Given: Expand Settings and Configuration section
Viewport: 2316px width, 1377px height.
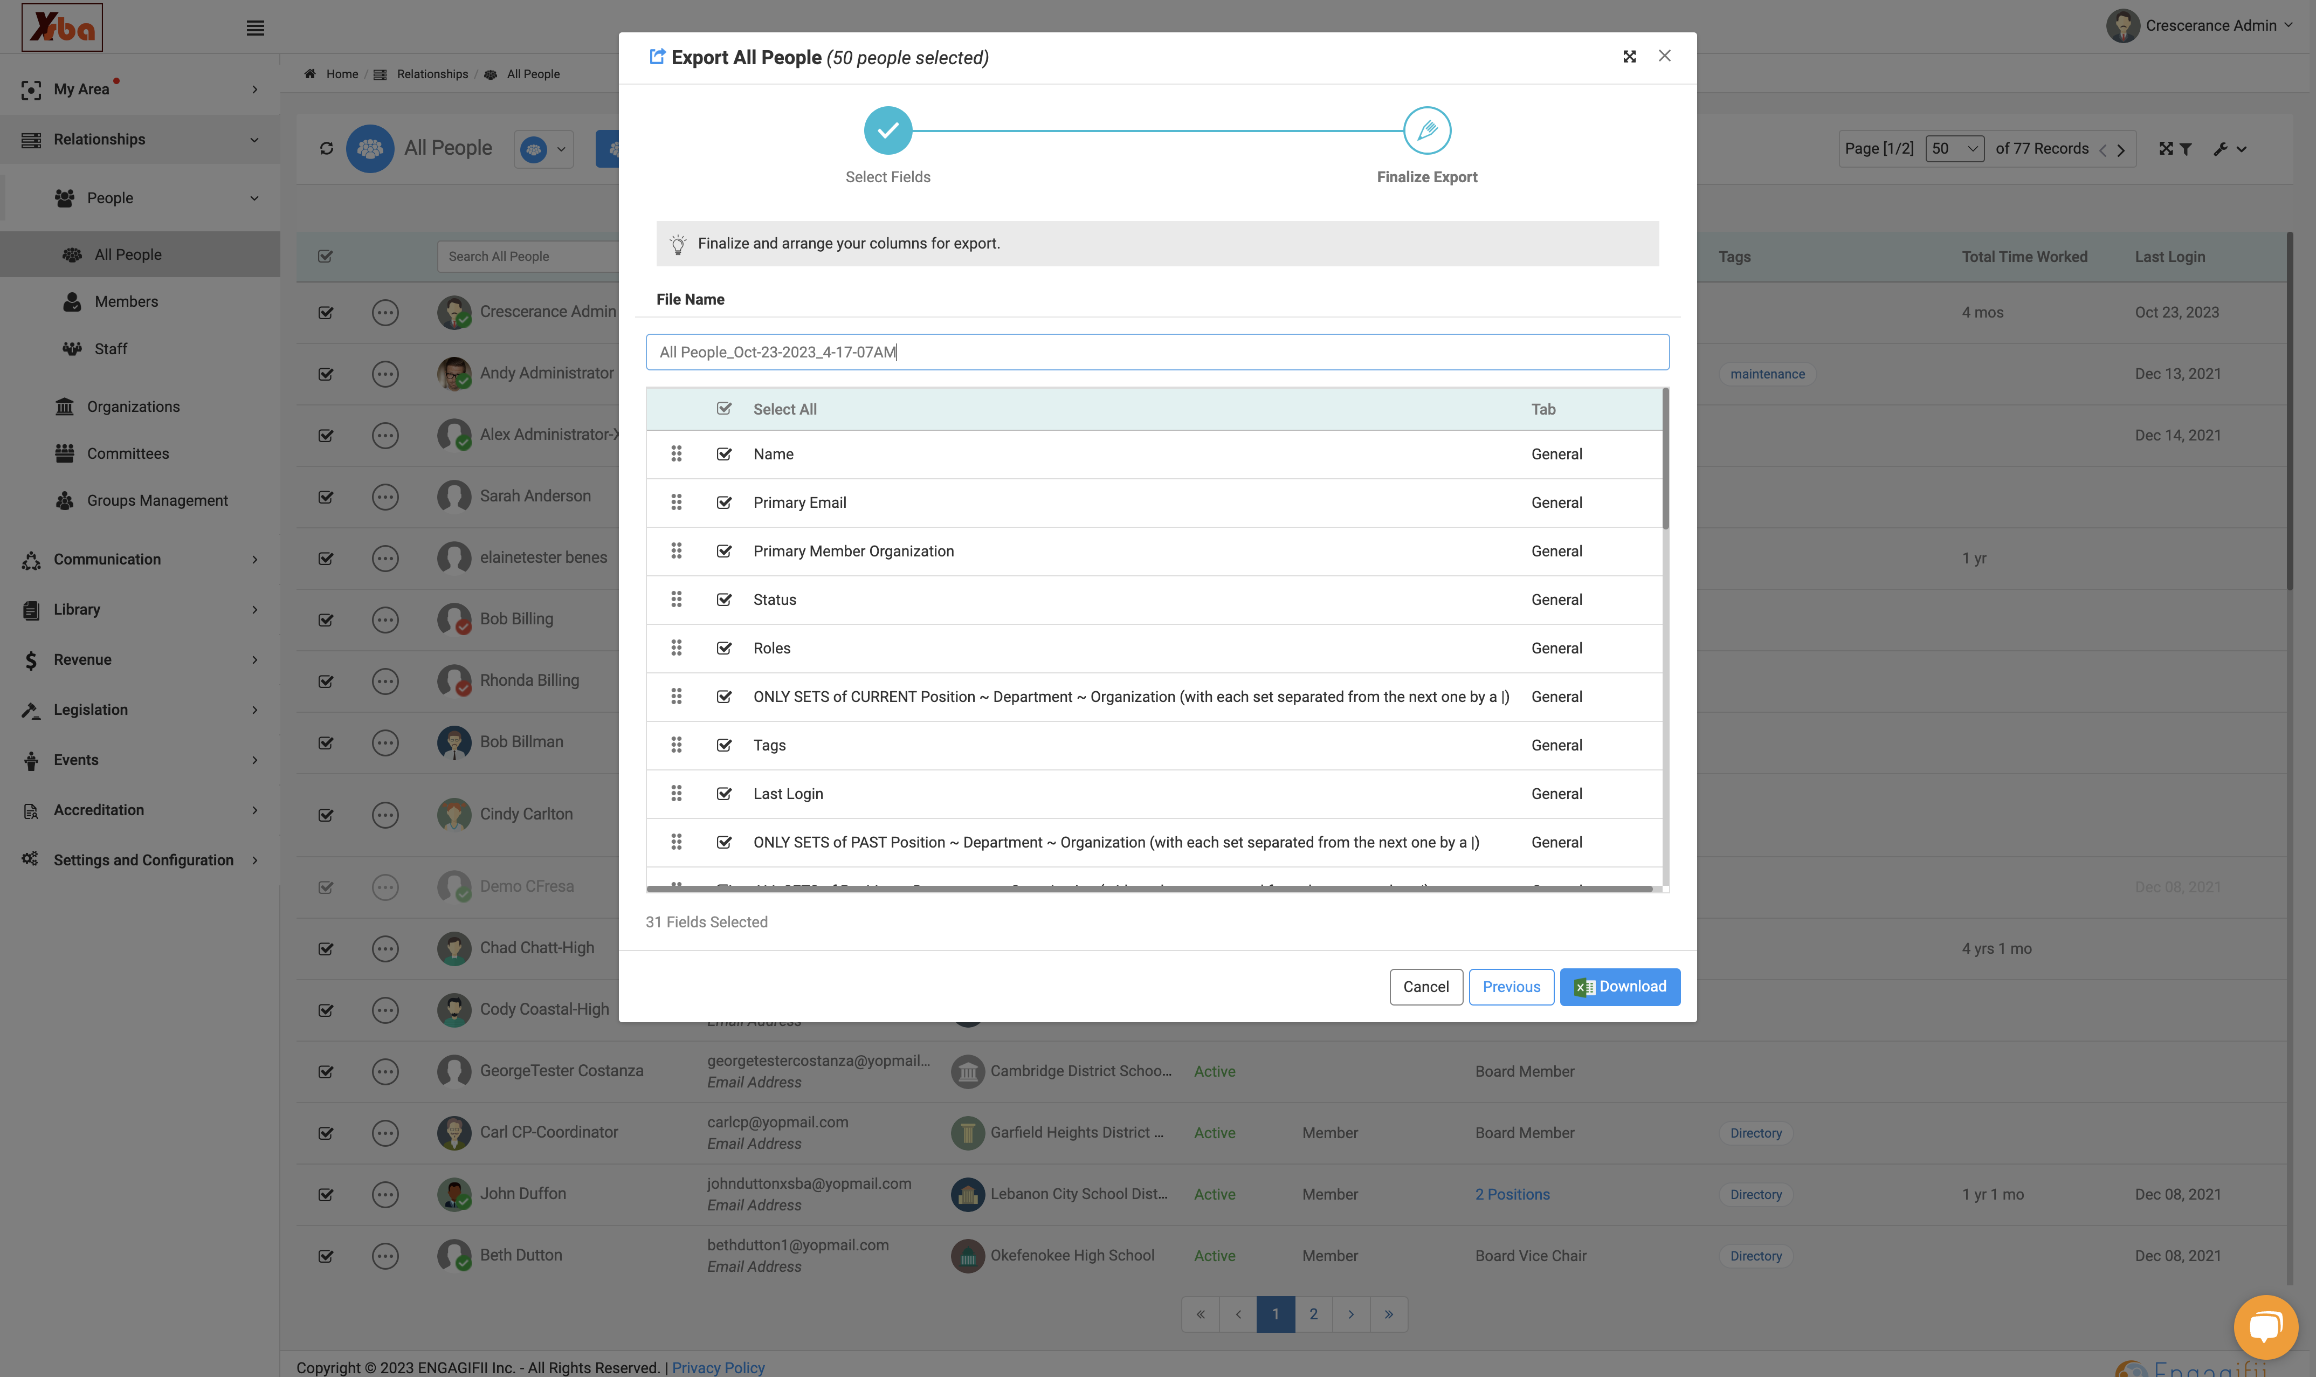Looking at the screenshot, I should pos(140,860).
